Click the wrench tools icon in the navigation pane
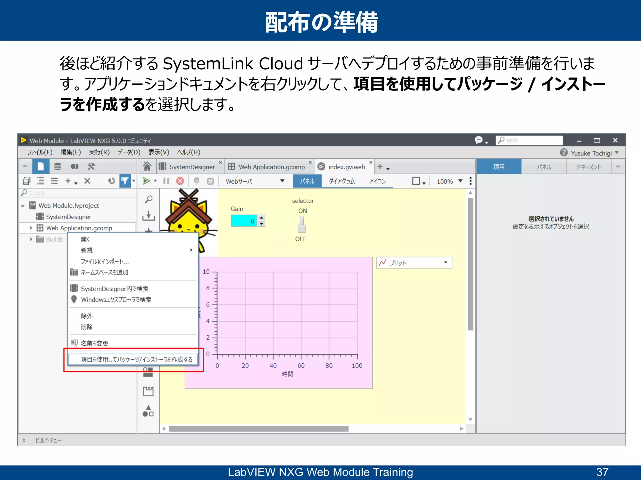The image size is (641, 480). coord(91,166)
